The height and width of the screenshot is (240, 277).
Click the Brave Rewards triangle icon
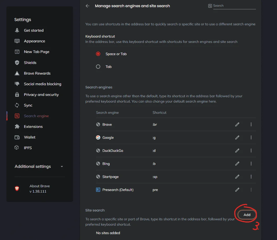tap(17, 73)
